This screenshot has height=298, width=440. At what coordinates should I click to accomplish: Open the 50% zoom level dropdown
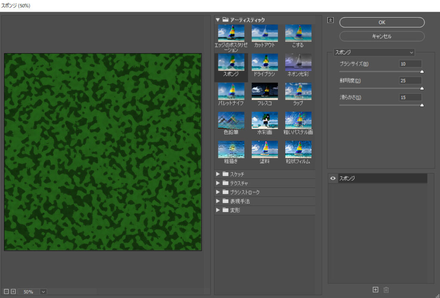[x=43, y=292]
